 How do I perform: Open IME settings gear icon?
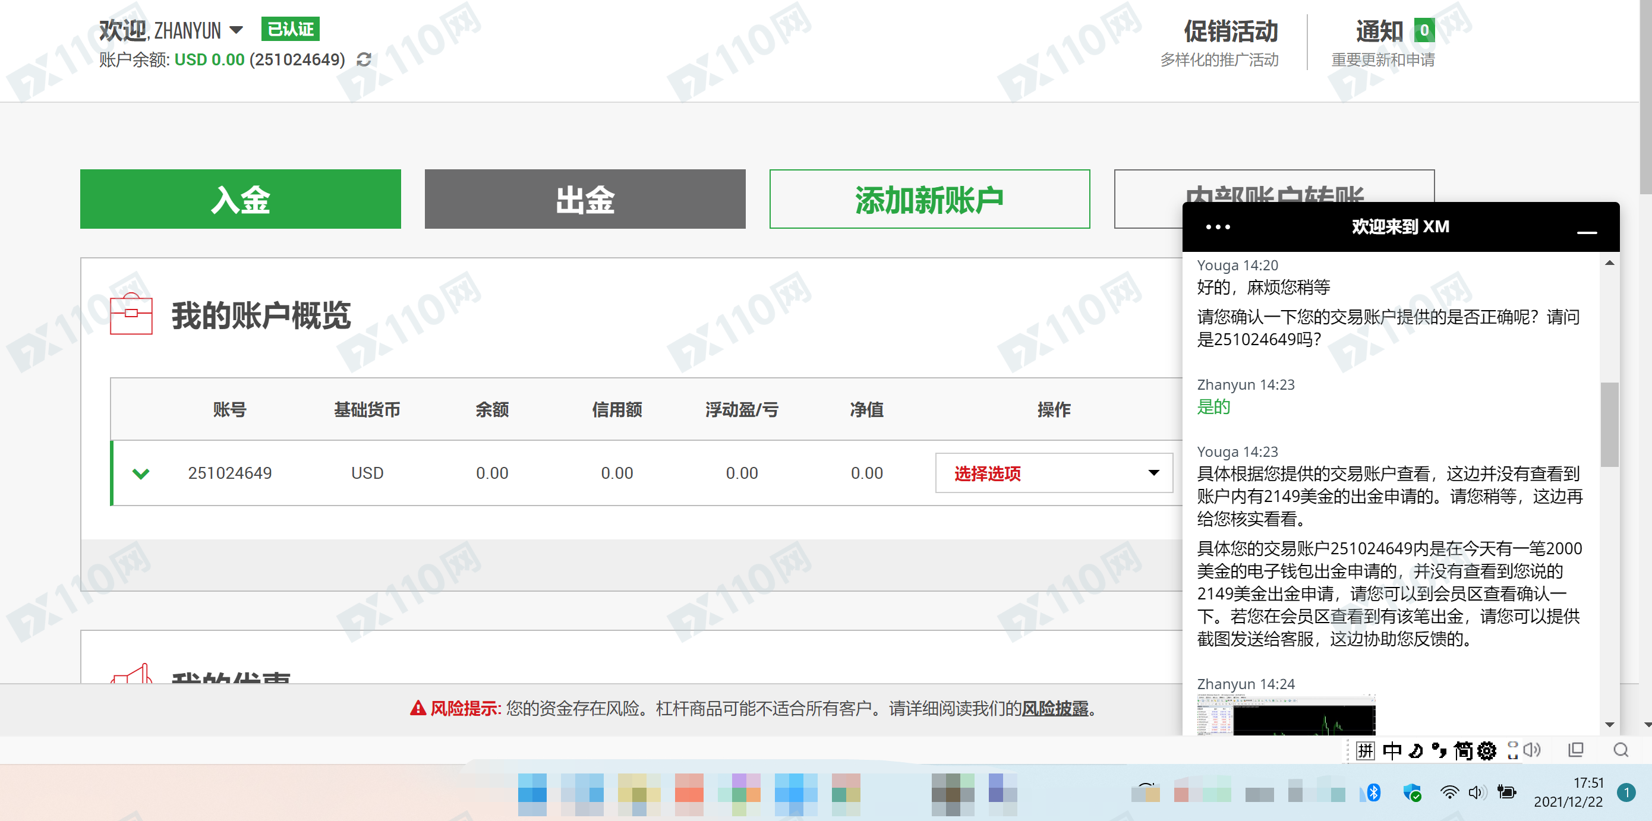click(1486, 750)
